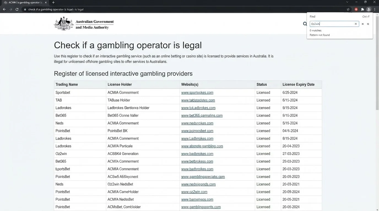Image resolution: width=379 pixels, height=211 pixels.
Task: Open the red extension icon in toolbar
Action: coord(356,9)
